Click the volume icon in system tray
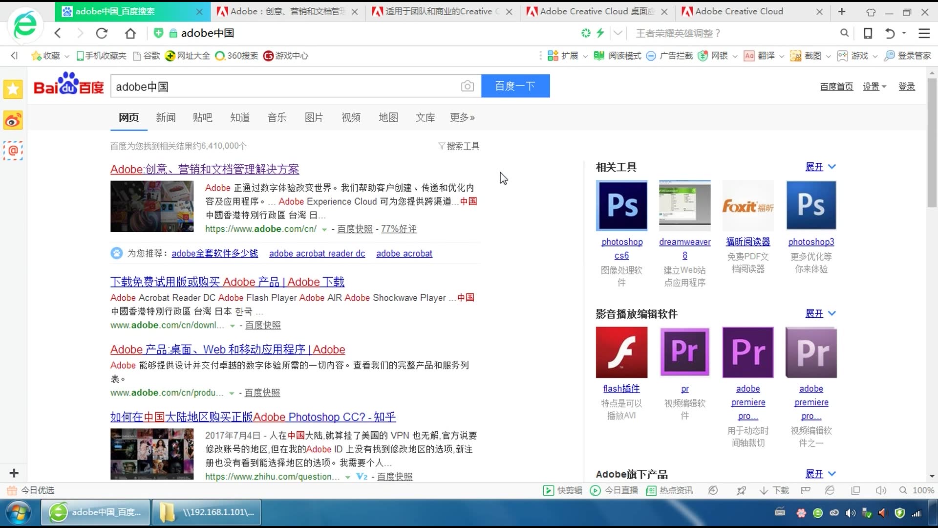Screen dimensions: 938x528 [851, 513]
